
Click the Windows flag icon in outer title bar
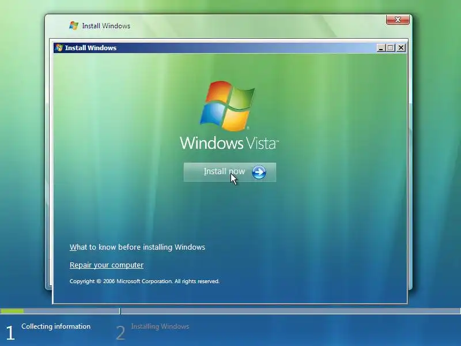74,25
